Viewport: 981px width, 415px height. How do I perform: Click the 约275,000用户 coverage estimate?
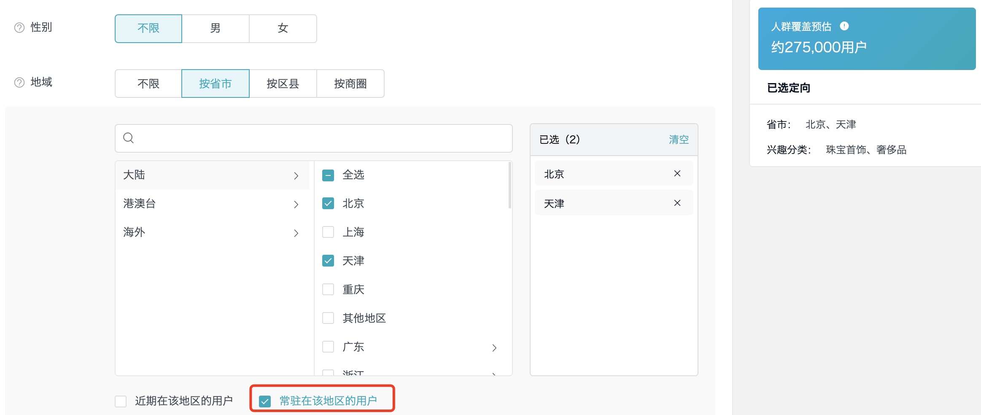[819, 47]
